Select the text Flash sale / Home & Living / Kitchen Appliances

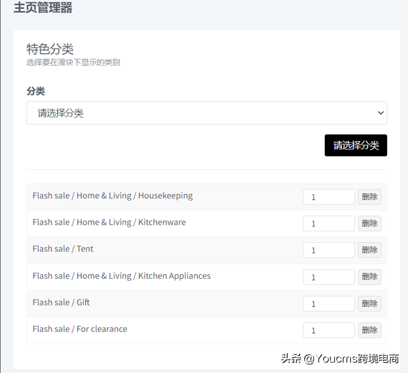pos(121,276)
